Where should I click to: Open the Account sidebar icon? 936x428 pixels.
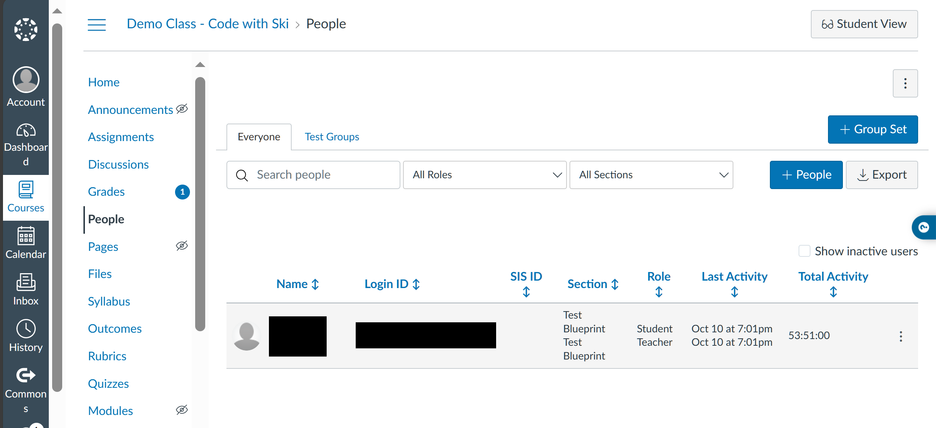(25, 79)
